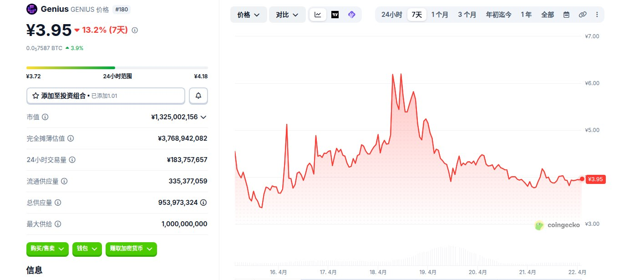The height and width of the screenshot is (280, 619).
Task: Open the price alert bell icon
Action: [x=198, y=96]
